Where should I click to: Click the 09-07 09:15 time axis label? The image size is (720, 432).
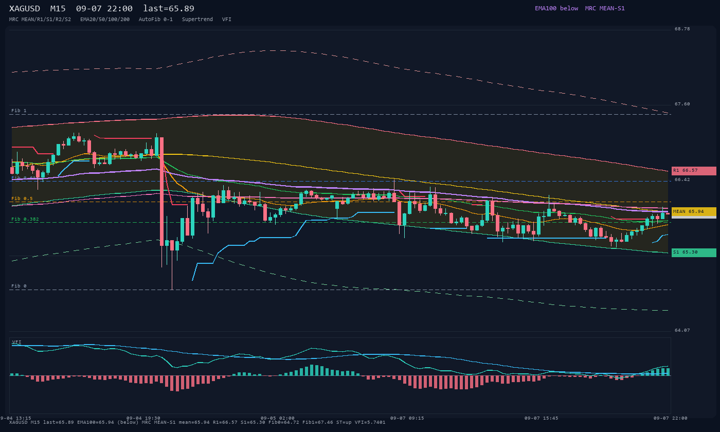407,418
